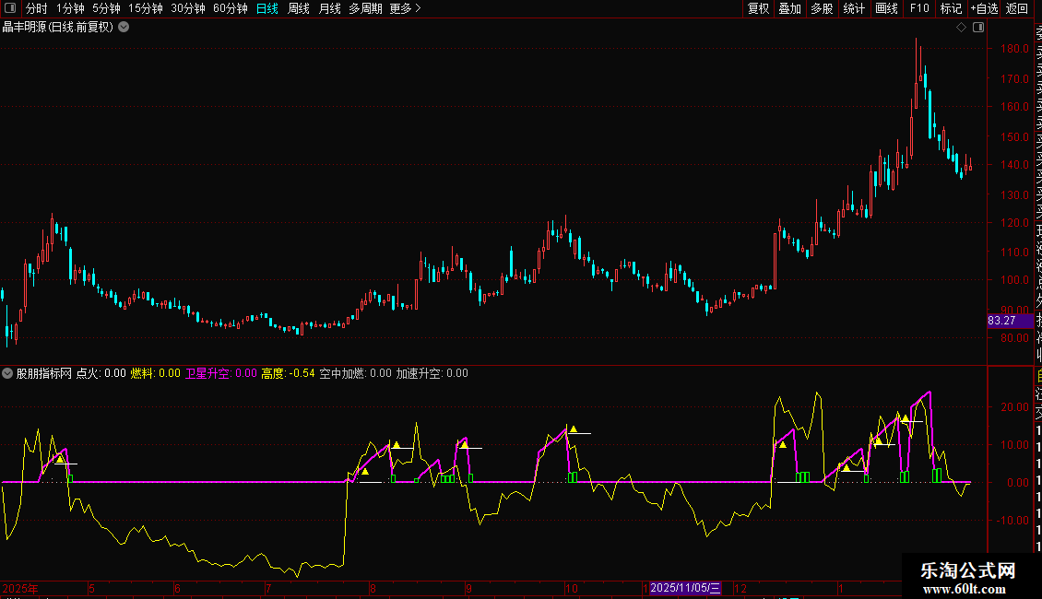Click the 2025/11/05/三 date label
Image resolution: width=1042 pixels, height=599 pixels.
[x=685, y=588]
